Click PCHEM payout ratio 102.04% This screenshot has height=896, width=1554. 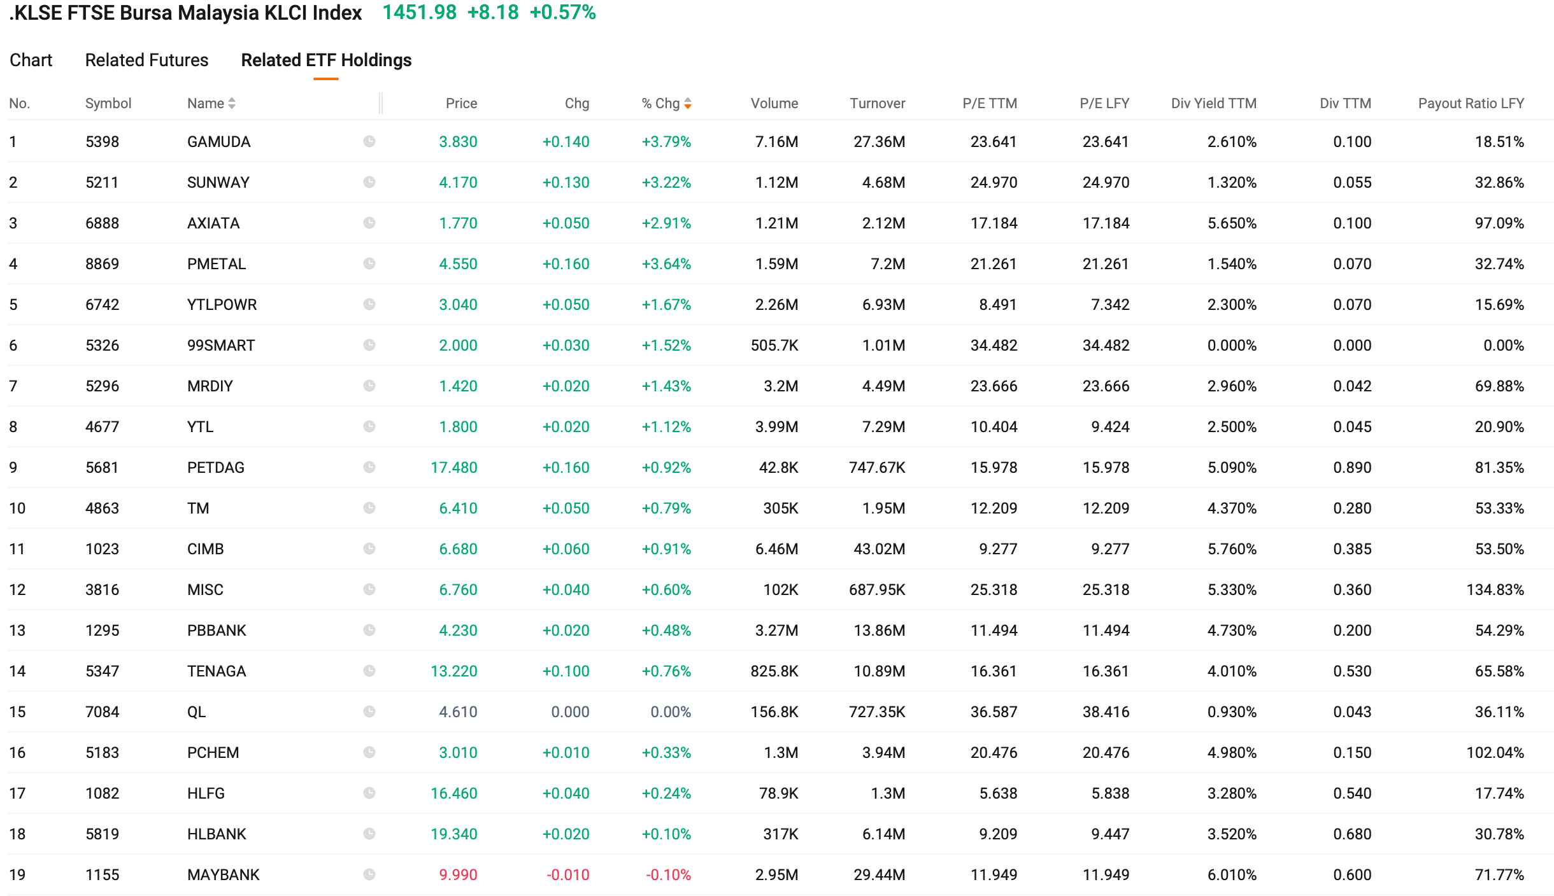[x=1495, y=752]
